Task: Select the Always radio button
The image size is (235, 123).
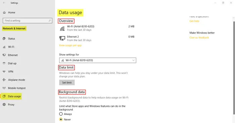Action: click(61, 114)
